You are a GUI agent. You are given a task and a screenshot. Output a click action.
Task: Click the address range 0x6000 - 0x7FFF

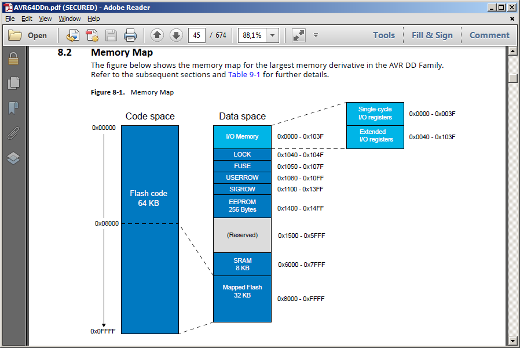(302, 264)
